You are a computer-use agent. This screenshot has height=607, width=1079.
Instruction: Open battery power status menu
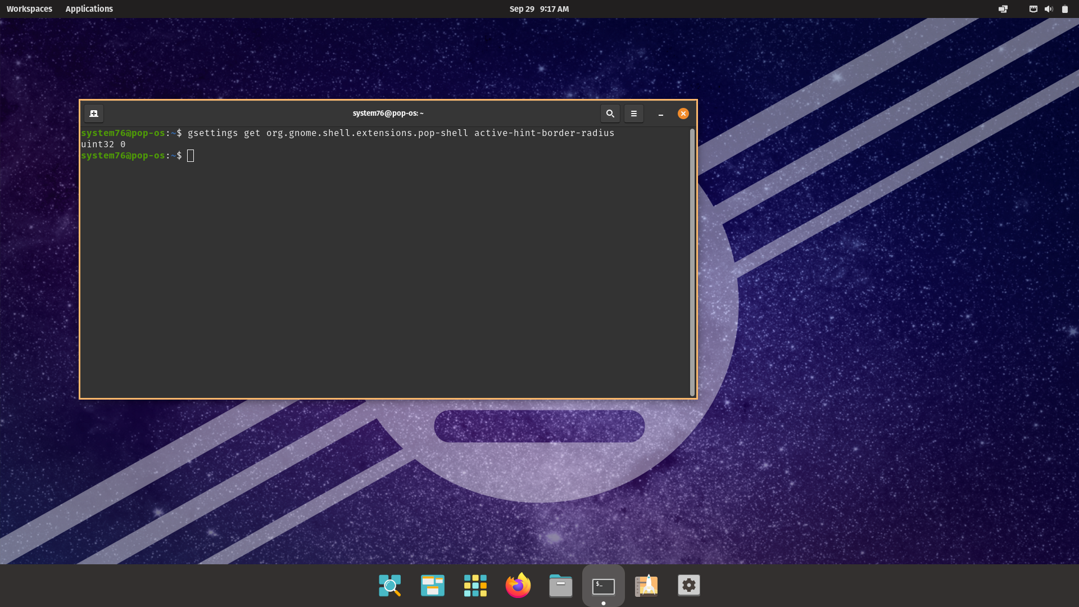(x=1064, y=9)
